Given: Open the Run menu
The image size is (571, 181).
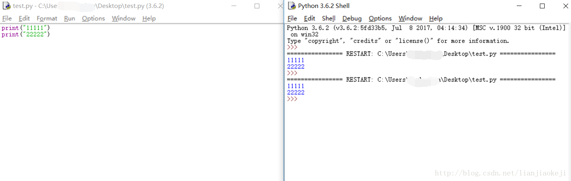Looking at the screenshot, I should [69, 18].
